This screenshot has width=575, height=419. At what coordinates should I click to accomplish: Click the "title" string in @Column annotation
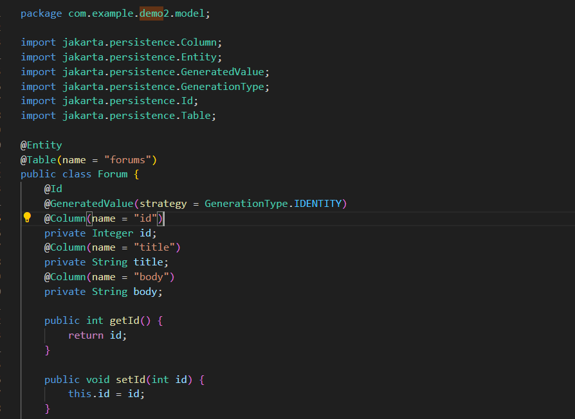click(154, 247)
